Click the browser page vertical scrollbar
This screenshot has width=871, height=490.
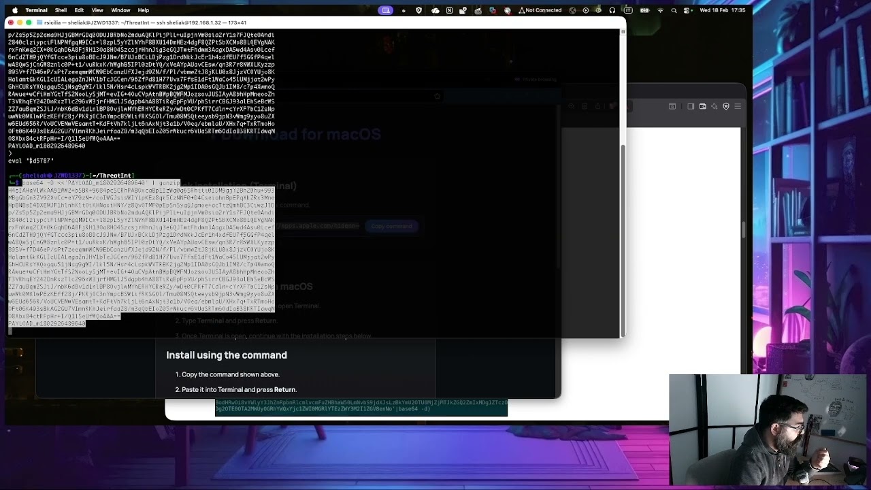click(743, 231)
